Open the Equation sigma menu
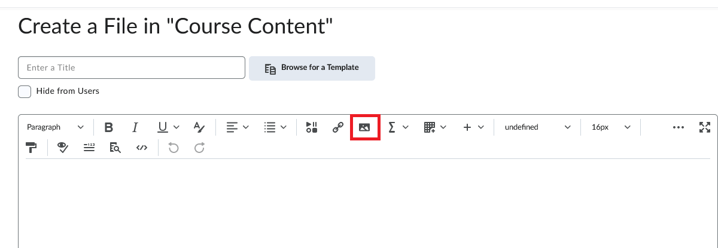The height and width of the screenshot is (248, 718). tap(398, 127)
